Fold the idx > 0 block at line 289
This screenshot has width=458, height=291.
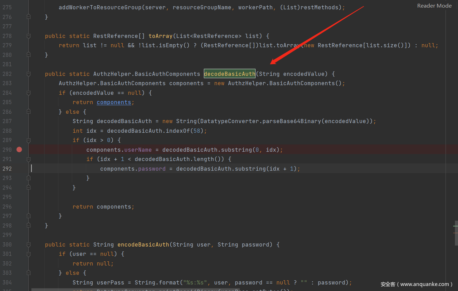point(29,140)
